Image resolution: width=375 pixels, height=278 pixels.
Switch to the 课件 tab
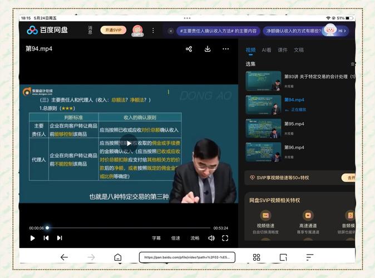(283, 50)
